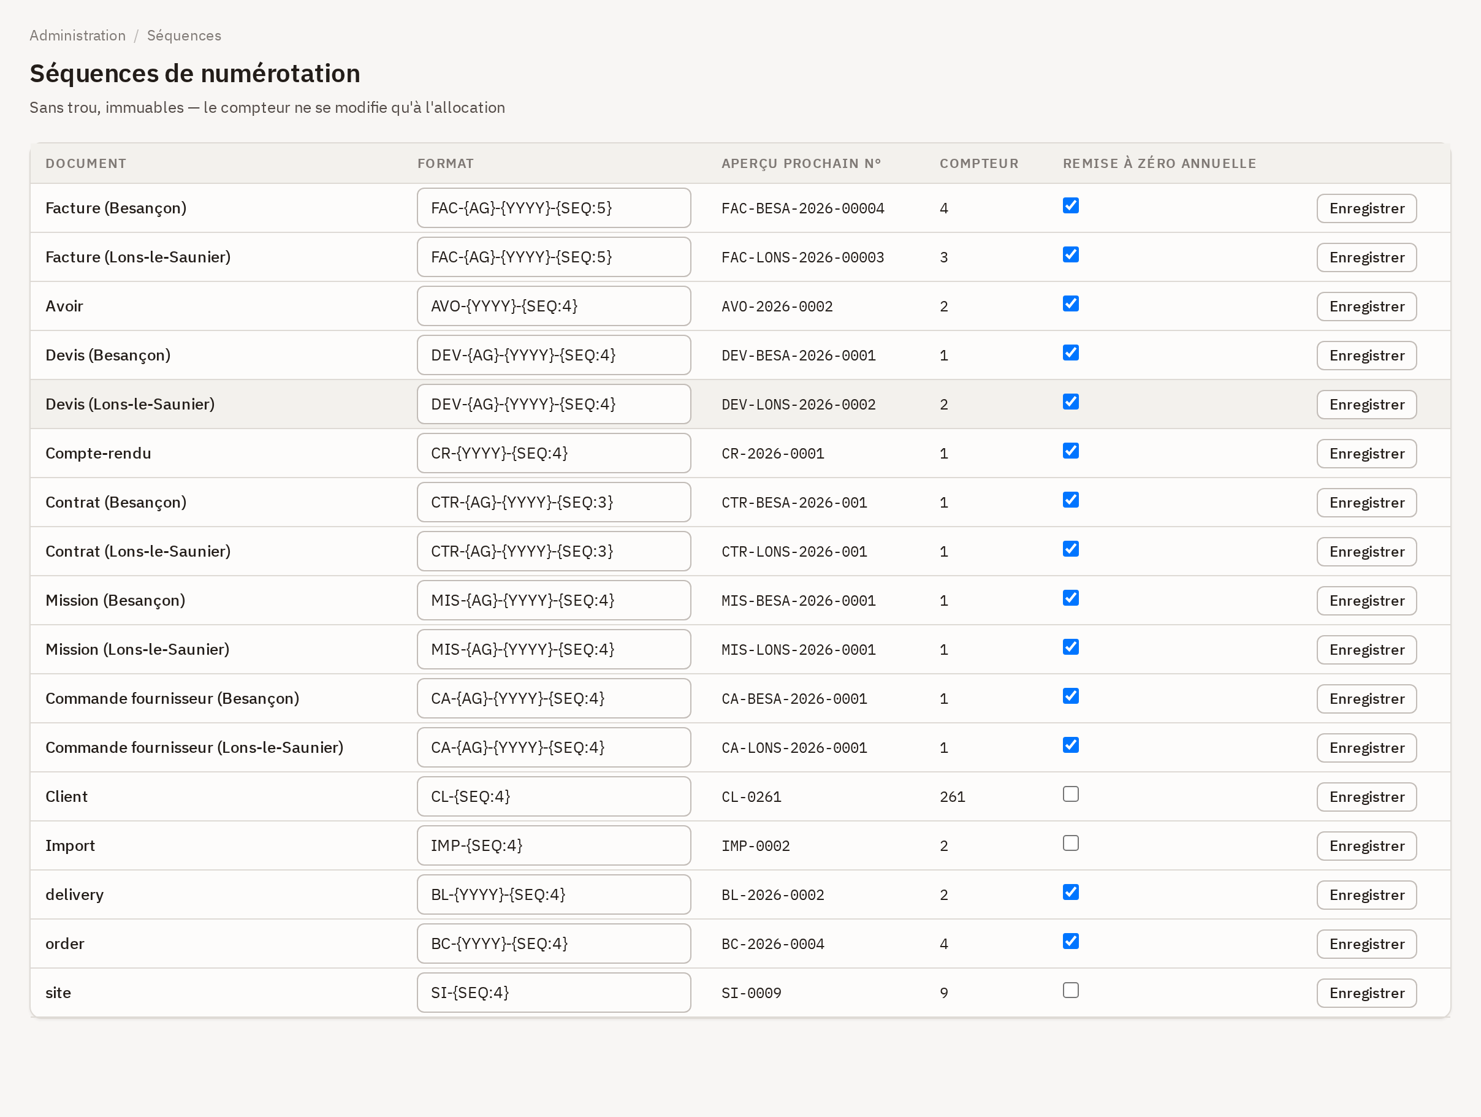
Task: Save the Contrat (Lons-le-Saunier) sequence
Action: coord(1366,552)
